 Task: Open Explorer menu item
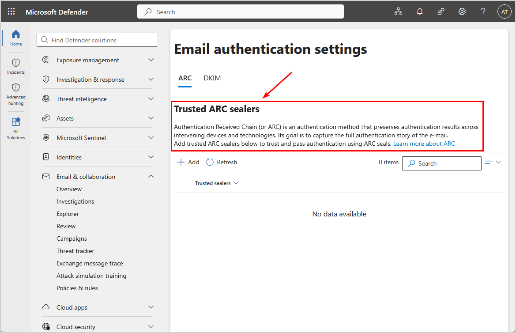click(68, 214)
